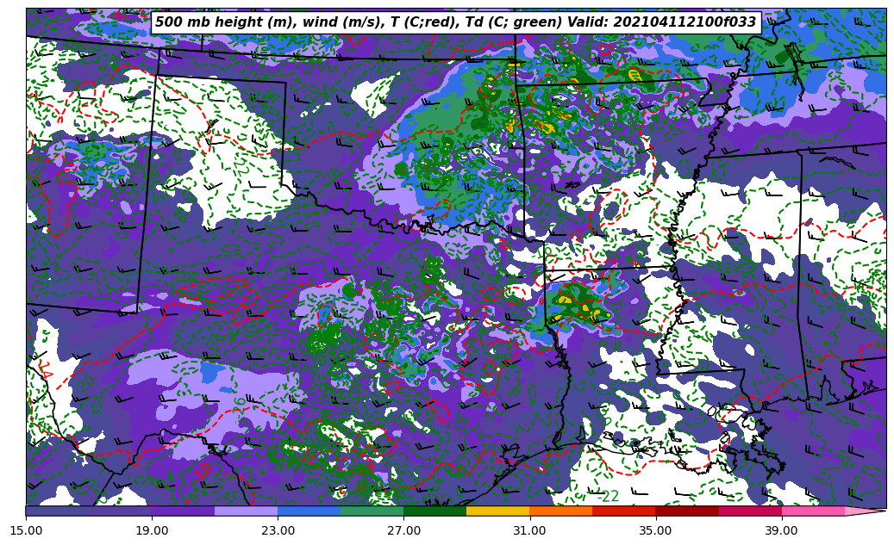Click the light lavender colorbar segment
Viewport: 894px width, 545px height.
[246, 511]
